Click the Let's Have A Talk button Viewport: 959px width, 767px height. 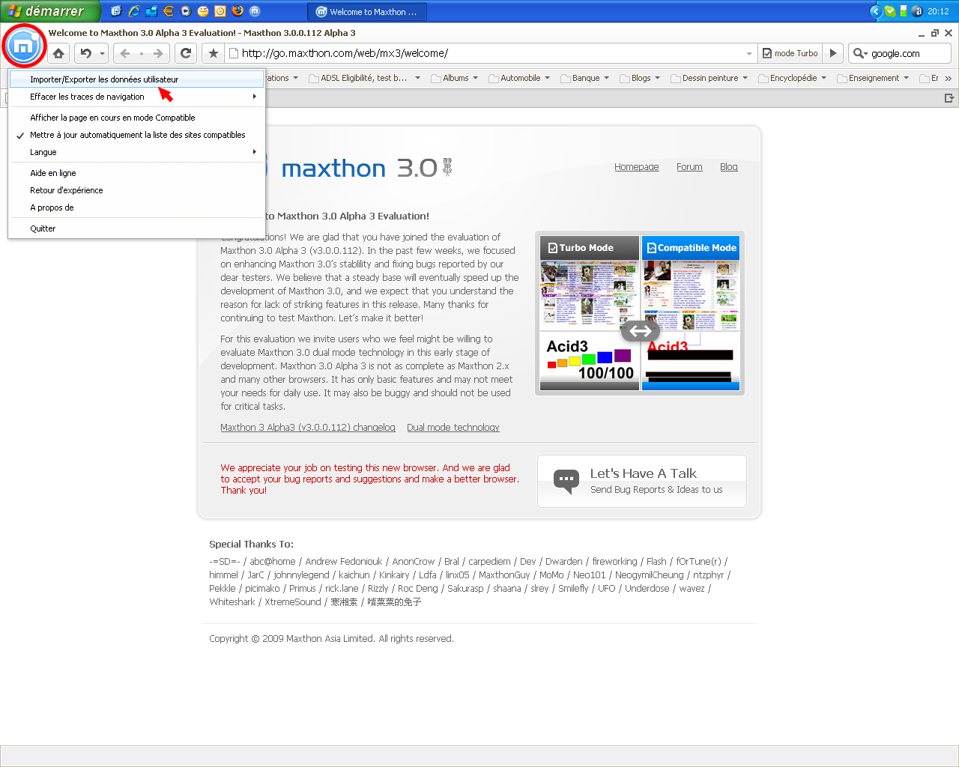[x=642, y=481]
